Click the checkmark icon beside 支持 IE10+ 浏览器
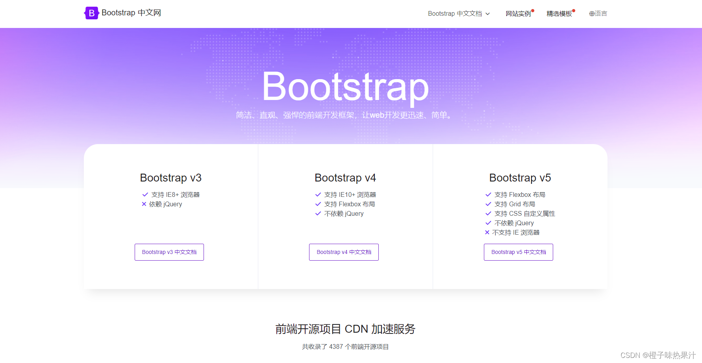 coord(318,194)
